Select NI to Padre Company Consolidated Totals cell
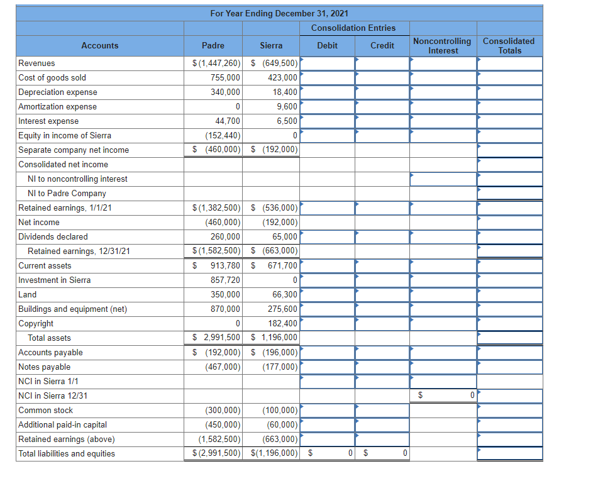 [510, 194]
